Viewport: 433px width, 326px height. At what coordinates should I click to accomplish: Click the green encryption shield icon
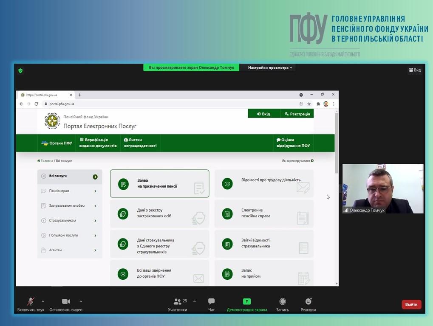coord(20,70)
